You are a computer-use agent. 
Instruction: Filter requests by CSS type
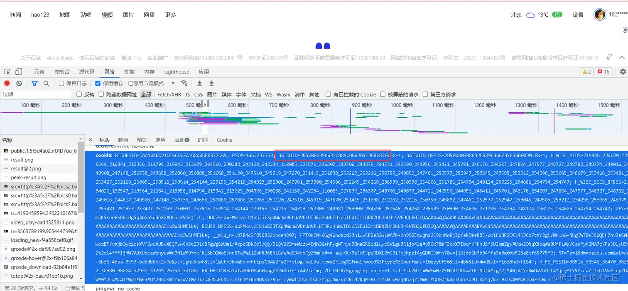199,94
